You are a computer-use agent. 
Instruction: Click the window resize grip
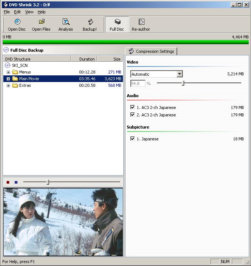(x=247, y=262)
